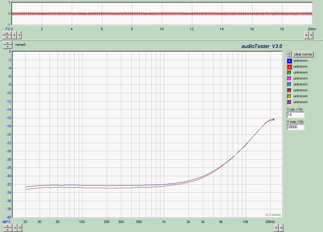Screen dimensions: 323x232
Task: Toggle the green curve A button
Action: point(289,73)
